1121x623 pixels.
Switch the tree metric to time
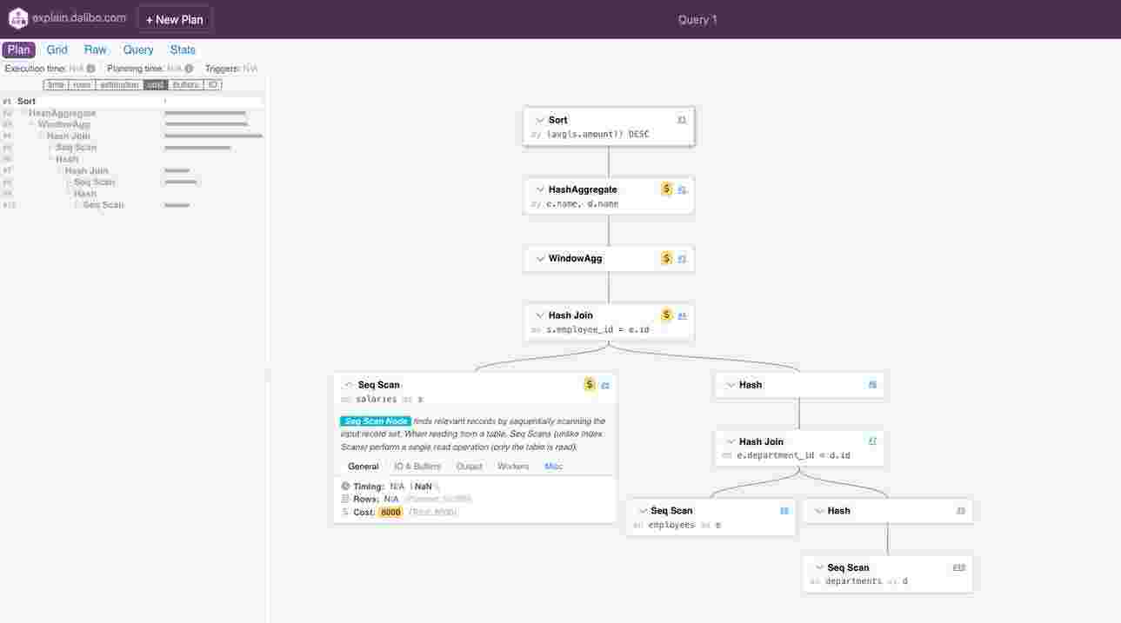[56, 85]
